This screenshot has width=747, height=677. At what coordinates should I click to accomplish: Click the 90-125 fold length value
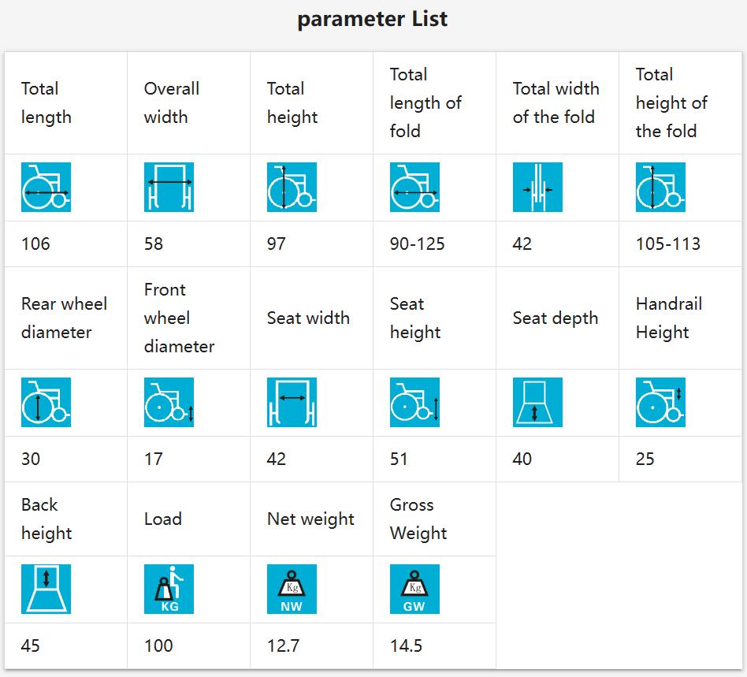(x=417, y=244)
